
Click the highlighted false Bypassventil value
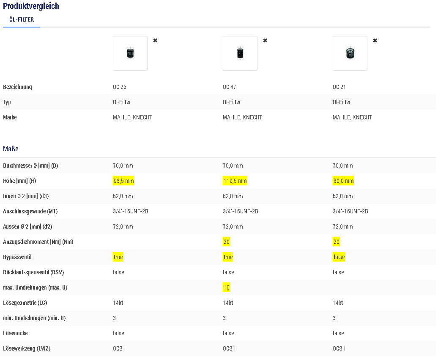pyautogui.click(x=339, y=257)
